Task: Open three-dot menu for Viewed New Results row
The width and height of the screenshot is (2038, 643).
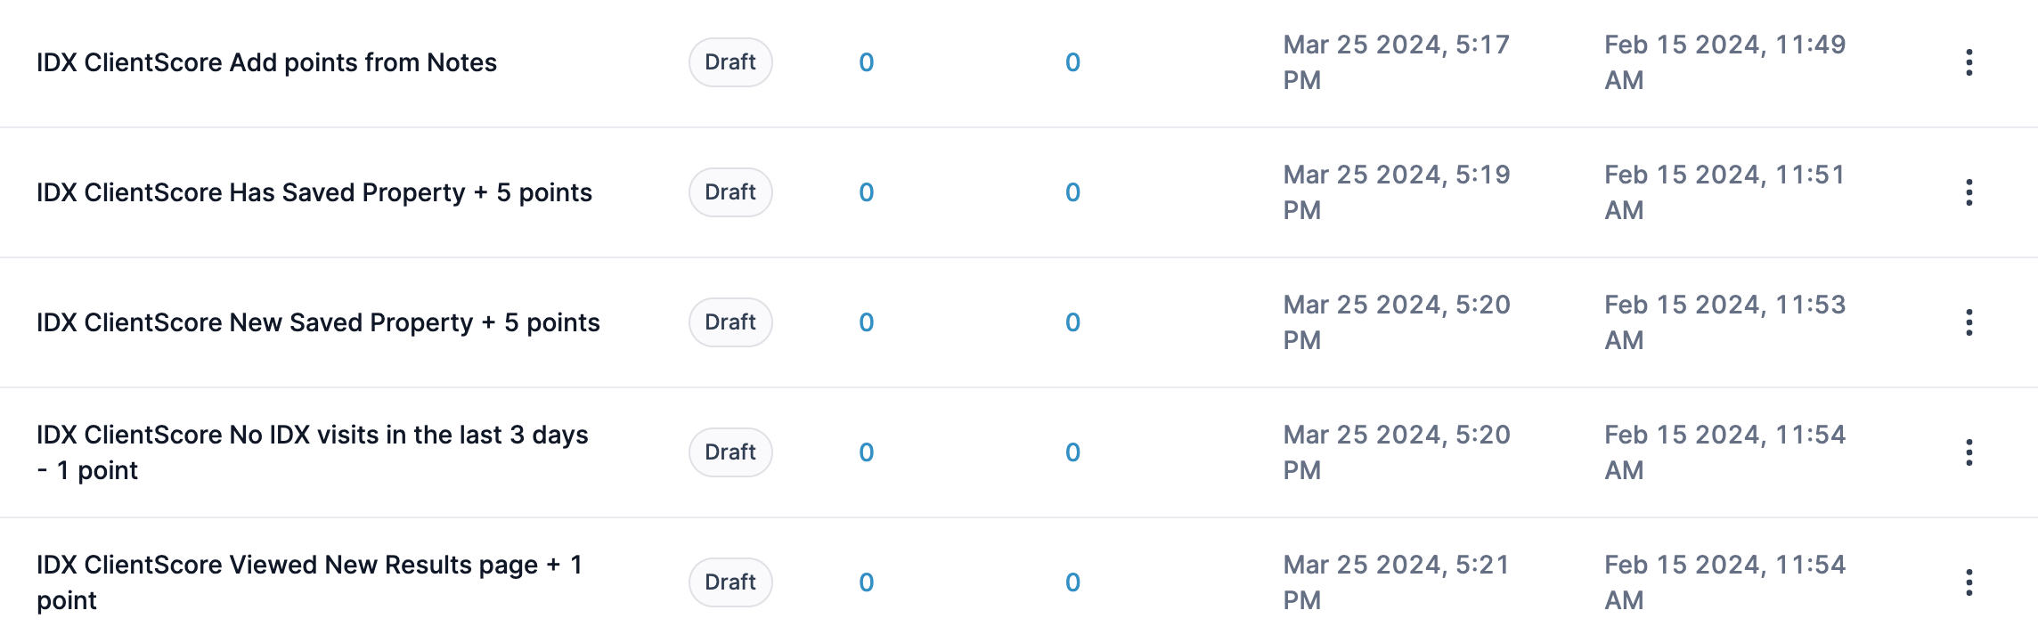Action: (1969, 582)
